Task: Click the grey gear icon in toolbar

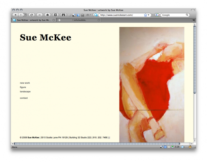Action: pos(70,15)
